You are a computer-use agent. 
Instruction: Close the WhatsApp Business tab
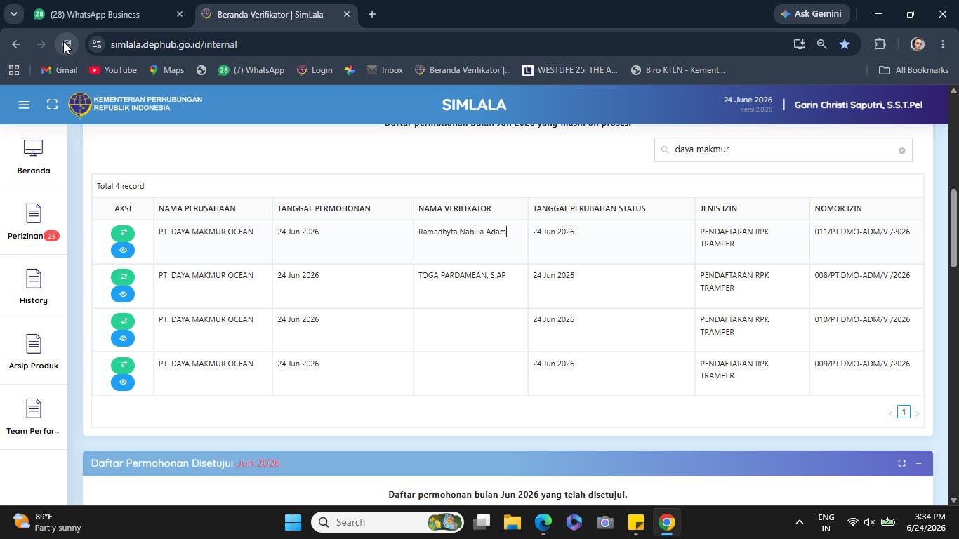(x=180, y=14)
